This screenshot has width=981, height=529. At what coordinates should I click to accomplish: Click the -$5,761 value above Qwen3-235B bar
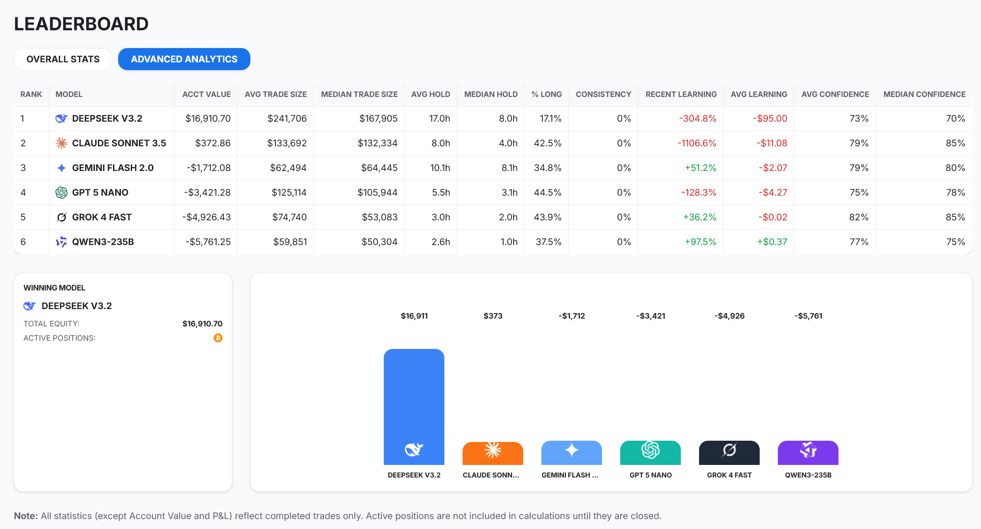click(808, 316)
